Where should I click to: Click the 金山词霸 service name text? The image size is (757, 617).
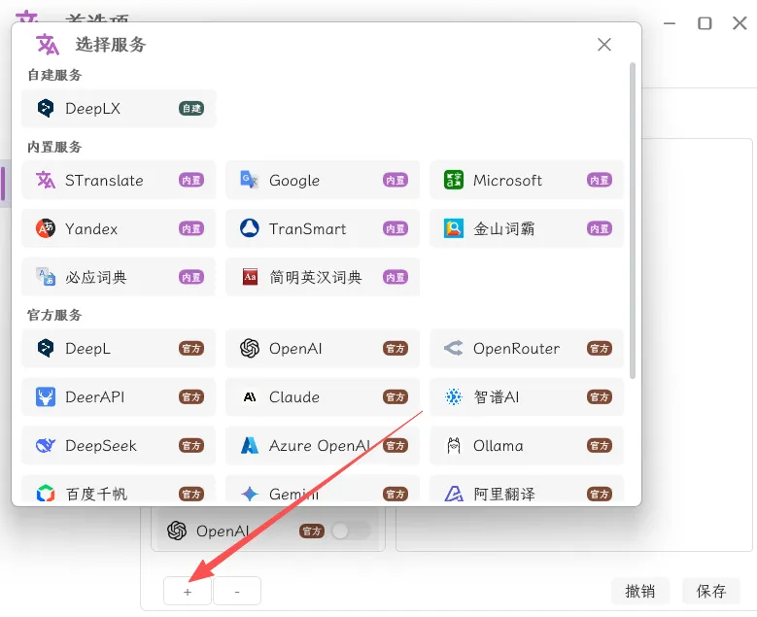pyautogui.click(x=504, y=228)
